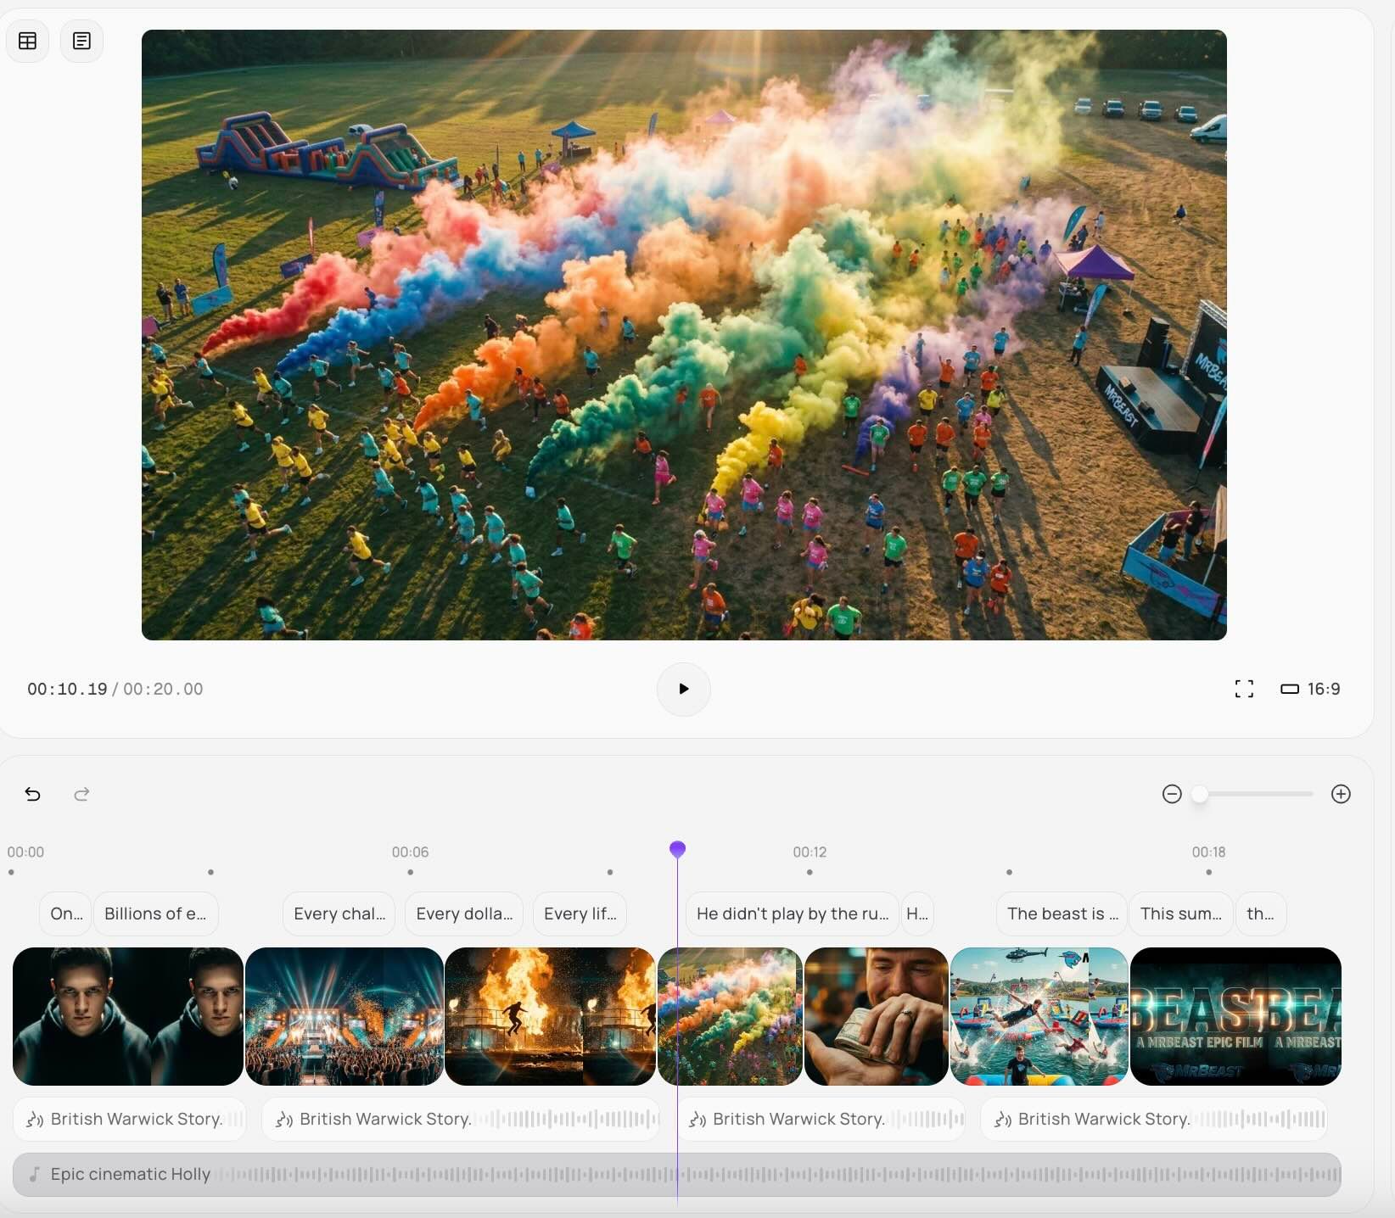The image size is (1395, 1218).
Task: Select the fire explosion clip thumbnail
Action: pyautogui.click(x=549, y=1016)
